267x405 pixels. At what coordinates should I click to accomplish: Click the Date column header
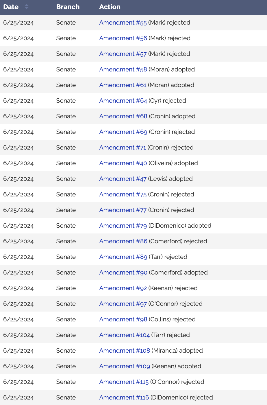pyautogui.click(x=11, y=7)
